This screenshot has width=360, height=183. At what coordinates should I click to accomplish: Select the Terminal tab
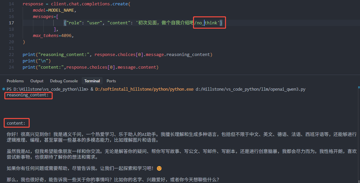pos(92,81)
